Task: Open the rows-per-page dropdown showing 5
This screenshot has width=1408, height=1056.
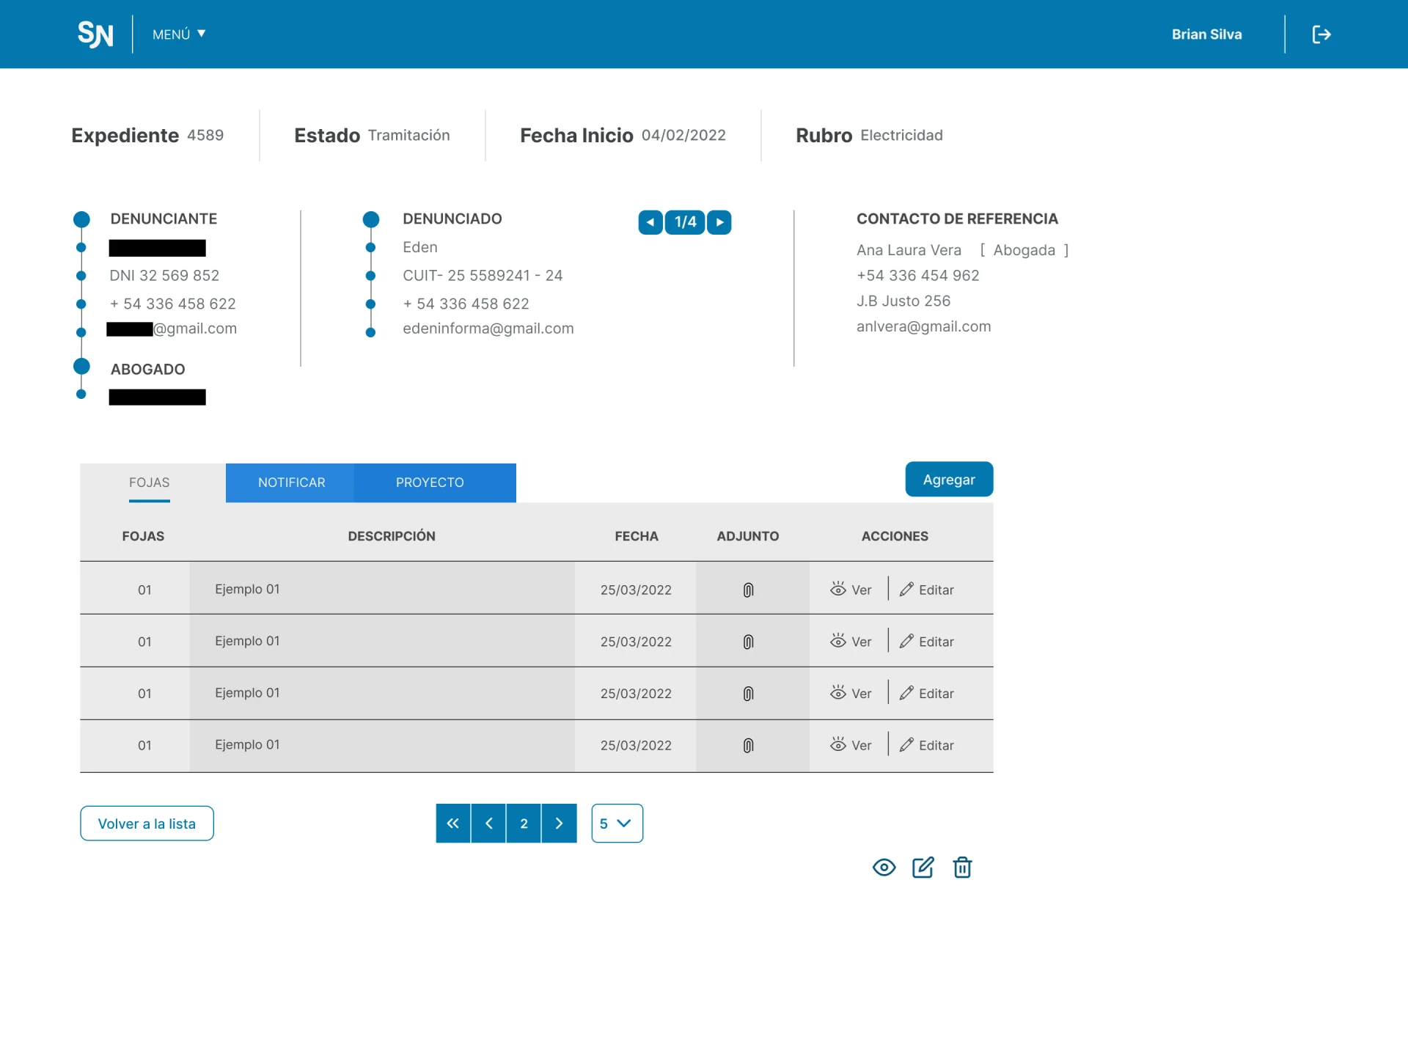Action: 617,824
